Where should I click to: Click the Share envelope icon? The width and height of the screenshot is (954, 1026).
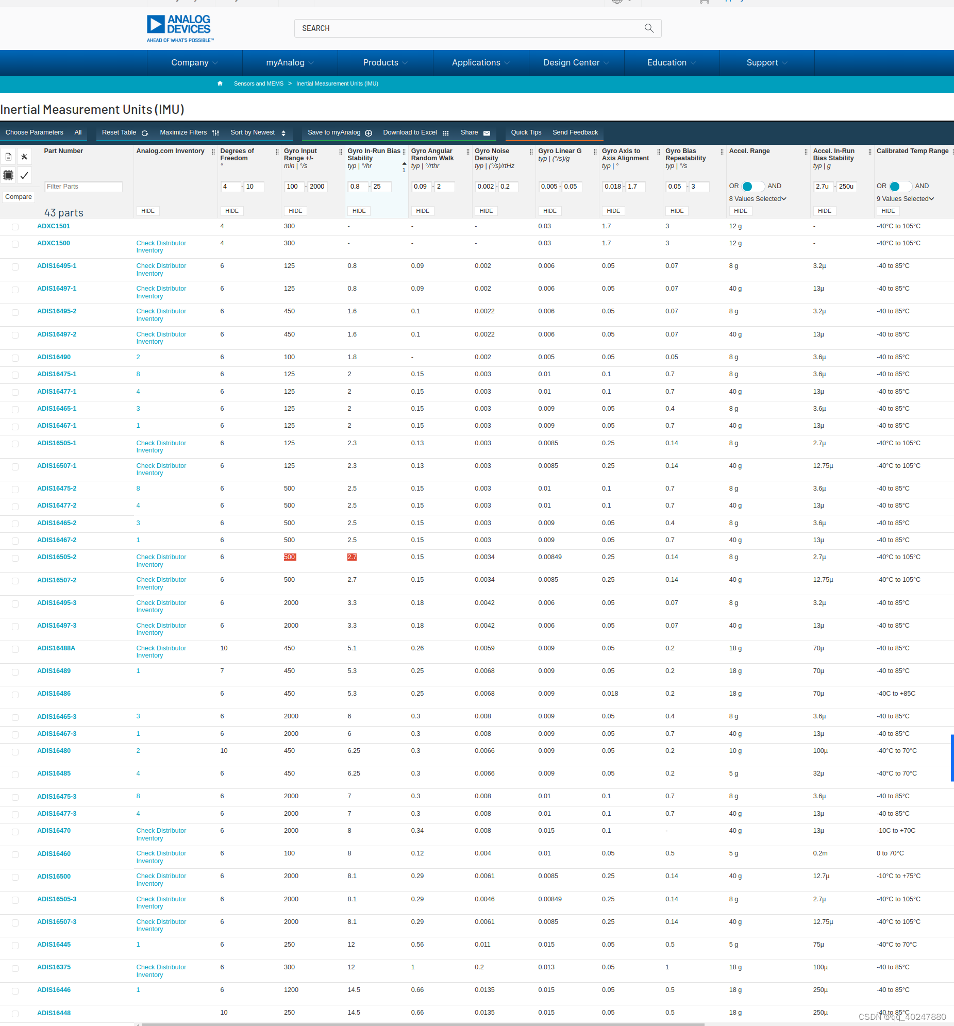point(487,133)
